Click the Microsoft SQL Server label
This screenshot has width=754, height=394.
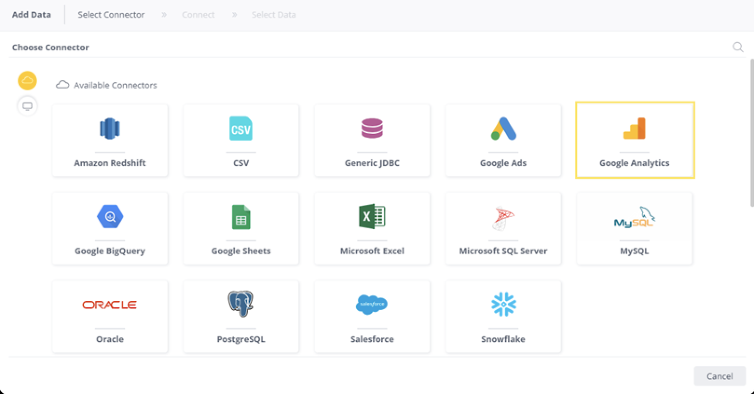pyautogui.click(x=503, y=251)
